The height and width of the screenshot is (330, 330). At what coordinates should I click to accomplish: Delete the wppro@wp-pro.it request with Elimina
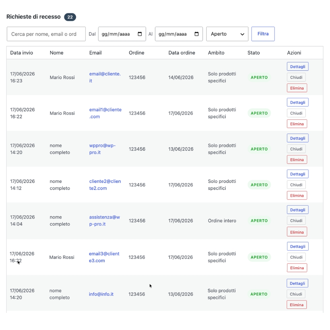click(297, 159)
